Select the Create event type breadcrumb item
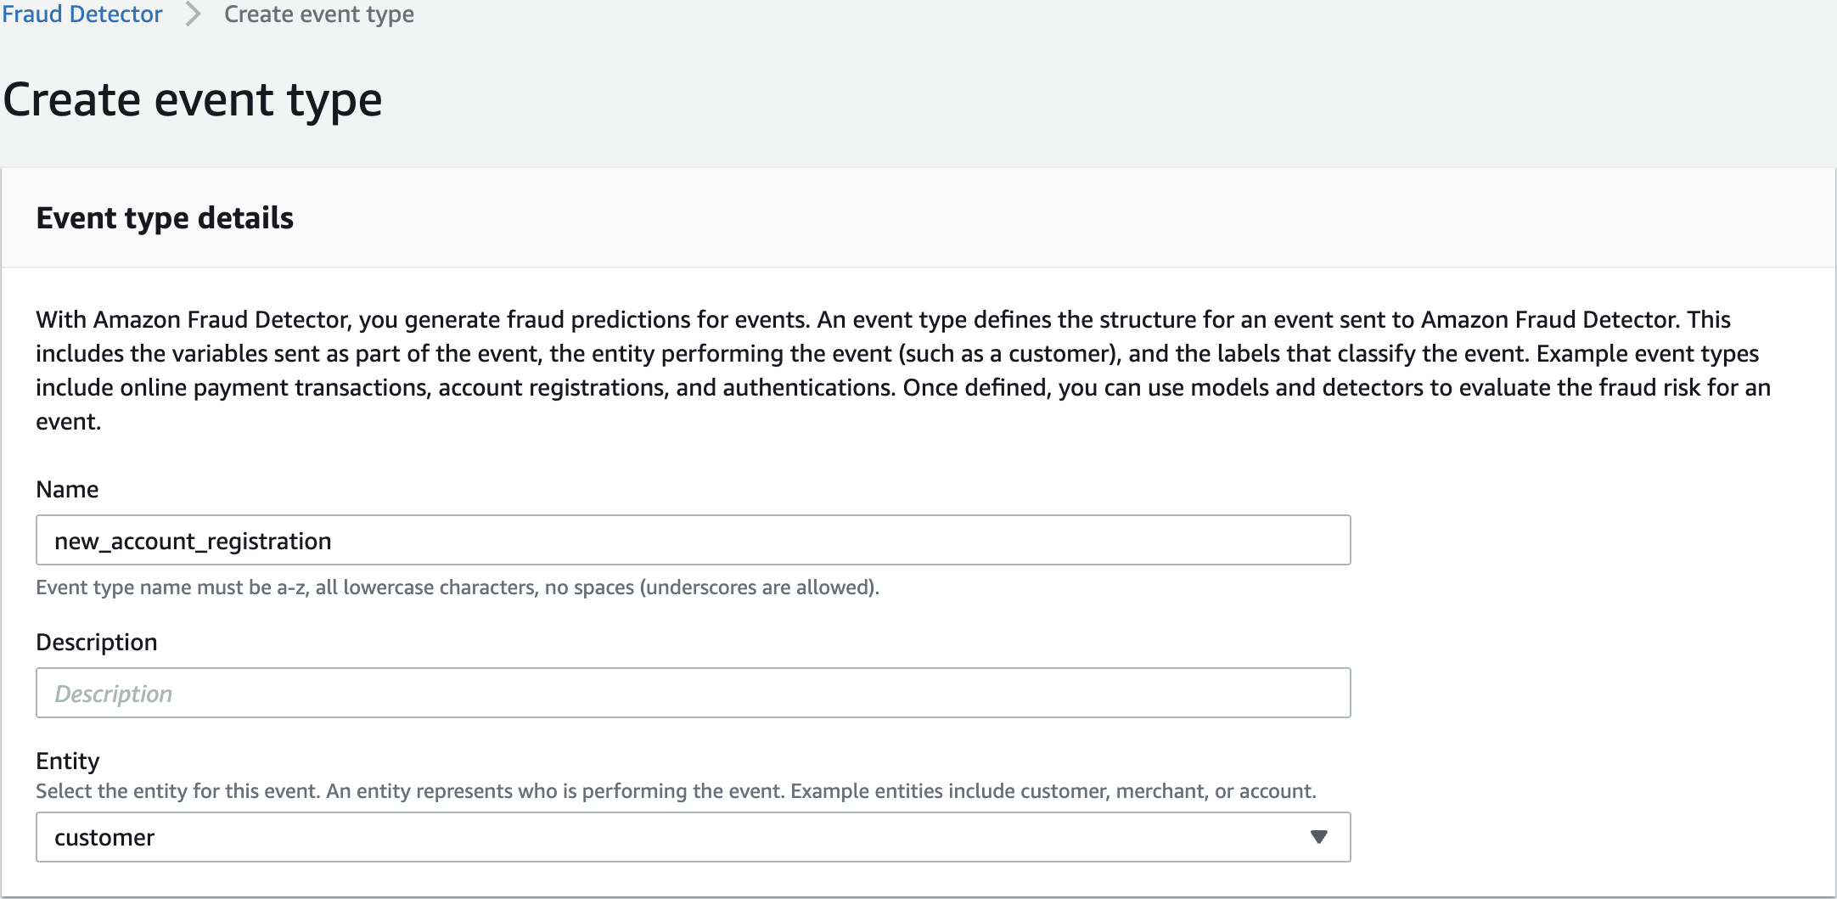1837x899 pixels. point(319,14)
